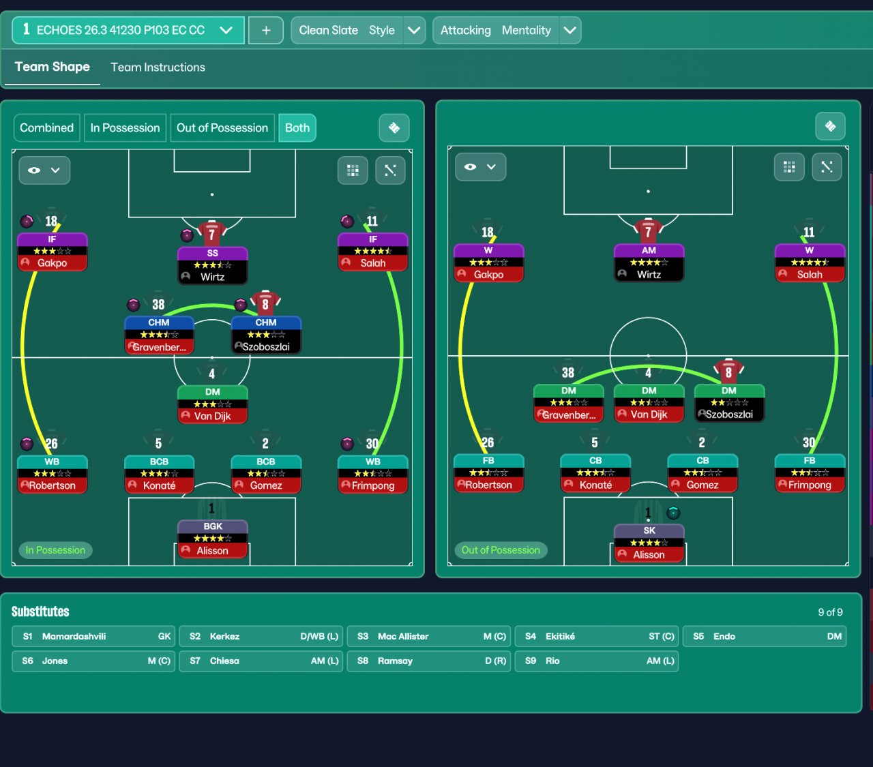Click the plus button to add tactic
This screenshot has height=767, width=873.
pyautogui.click(x=266, y=30)
